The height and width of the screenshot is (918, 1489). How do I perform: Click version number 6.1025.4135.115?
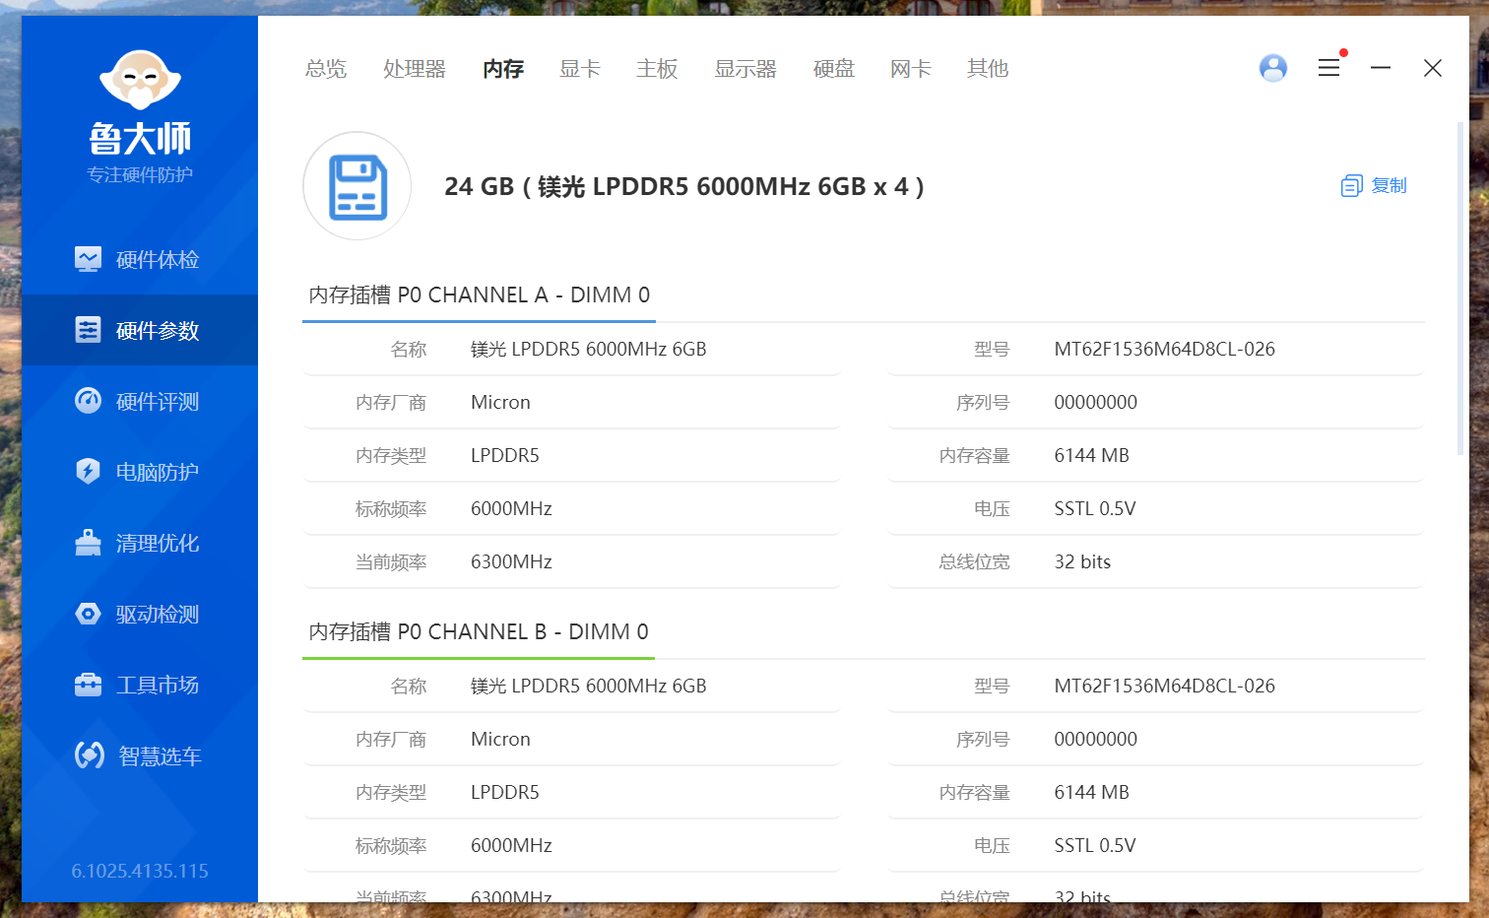tap(140, 871)
